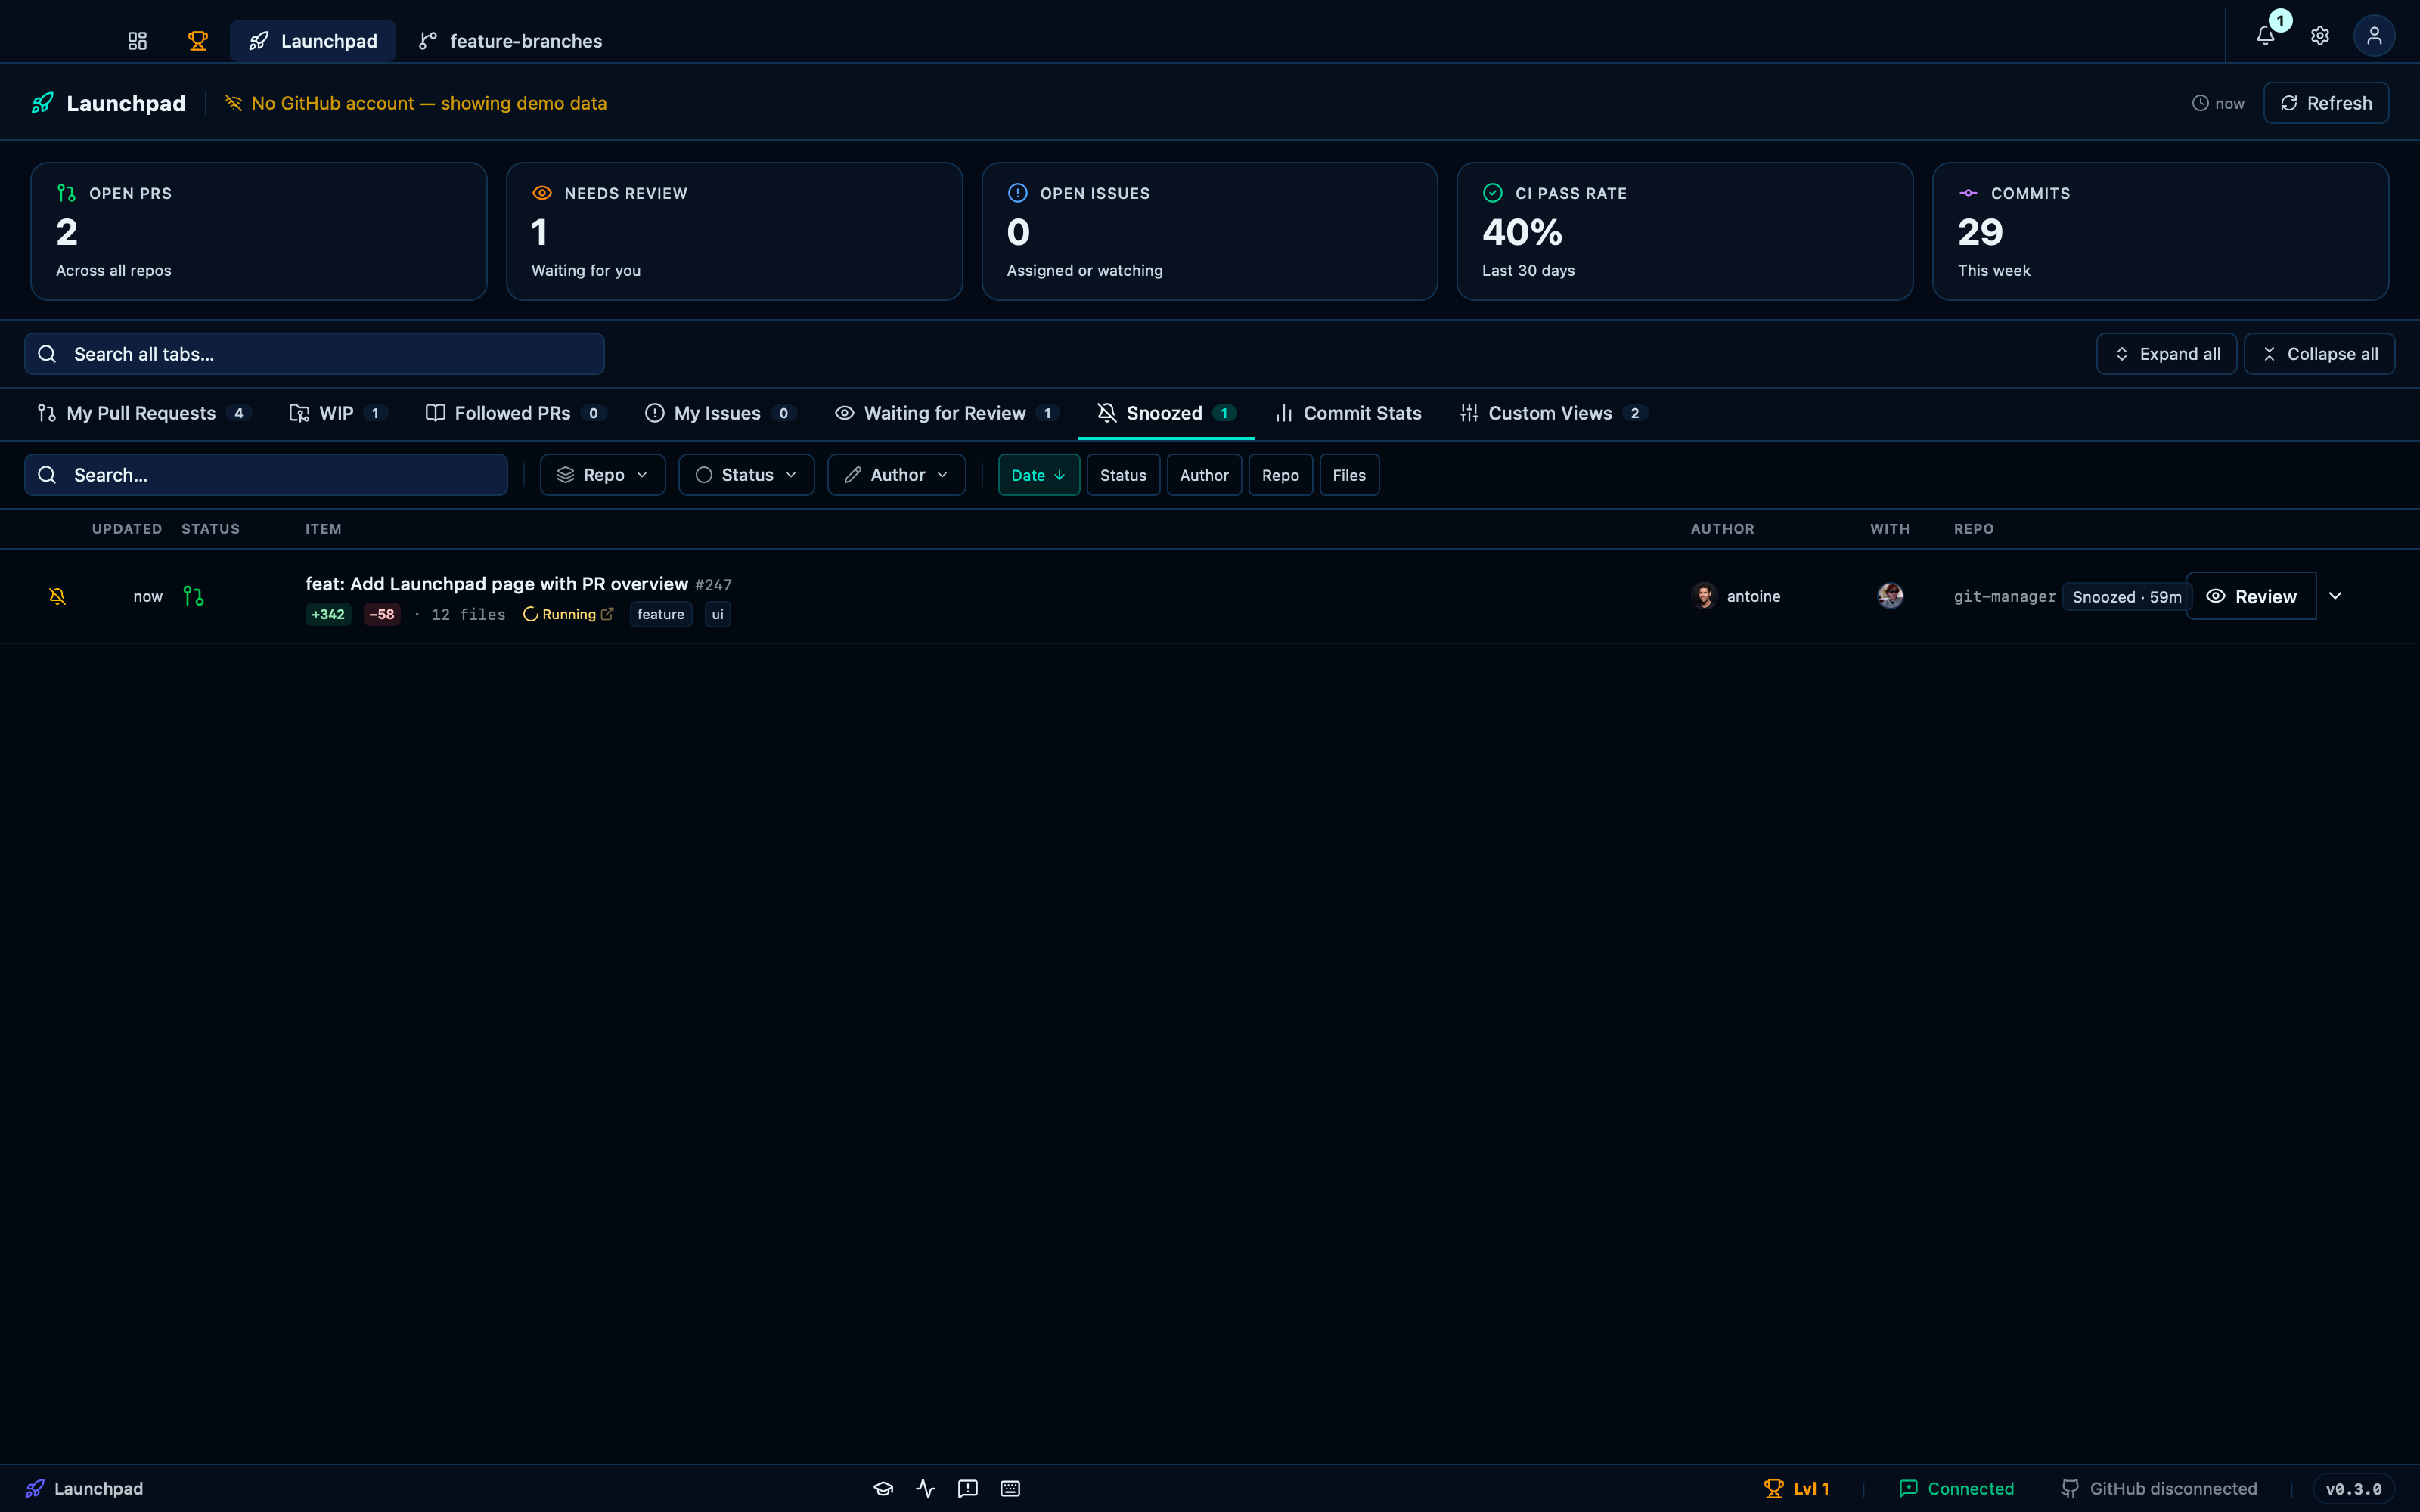Switch to the WIP tab
2420x1512 pixels.
(x=338, y=413)
